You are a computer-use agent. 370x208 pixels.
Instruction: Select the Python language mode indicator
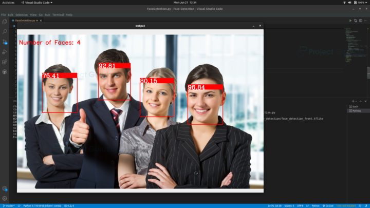(x=316, y=206)
